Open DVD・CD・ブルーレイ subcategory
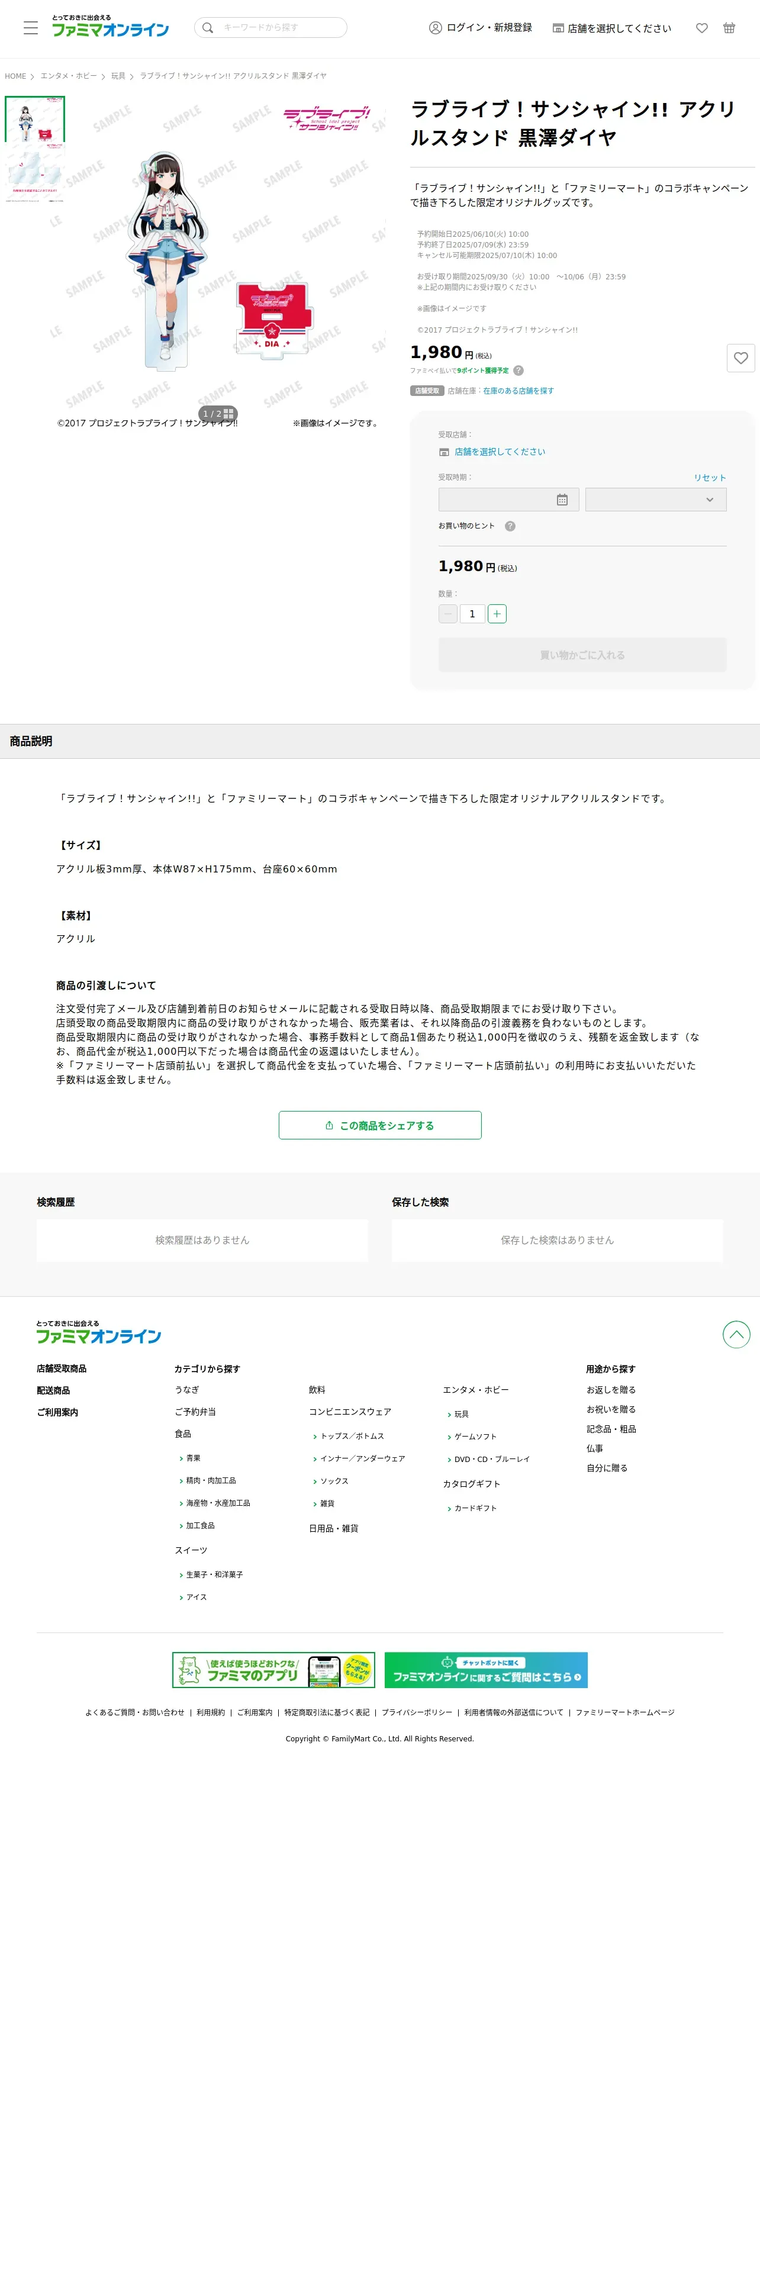The width and height of the screenshot is (760, 2280). [492, 1458]
